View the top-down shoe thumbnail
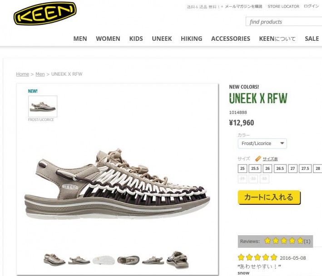Image resolution: width=322 pixels, height=276 pixels. [129, 260]
